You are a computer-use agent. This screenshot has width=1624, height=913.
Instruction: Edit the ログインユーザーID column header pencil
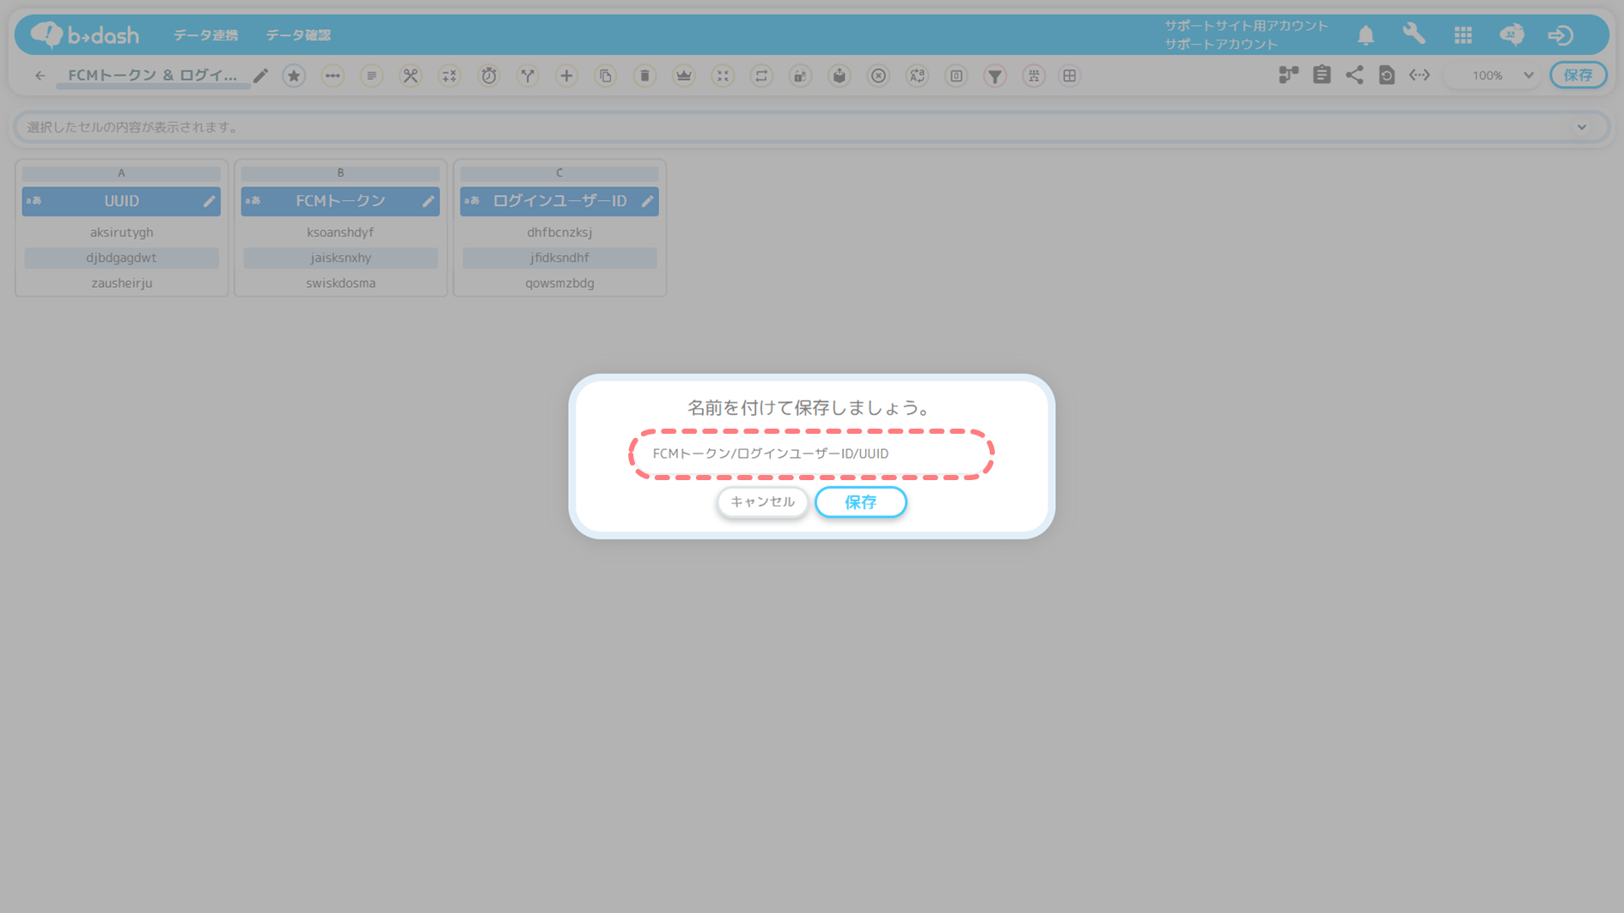click(x=647, y=201)
